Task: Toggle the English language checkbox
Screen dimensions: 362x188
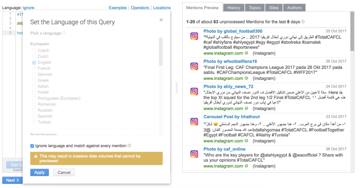Action: (34, 62)
